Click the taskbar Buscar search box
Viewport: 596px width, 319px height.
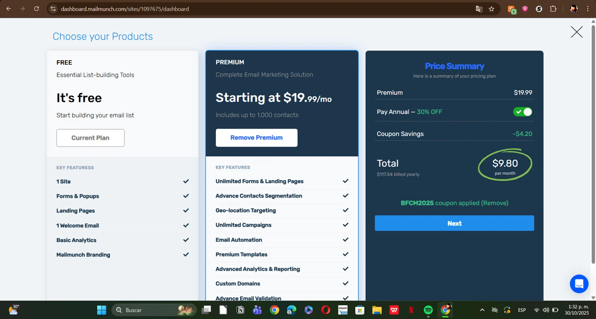[x=154, y=310]
